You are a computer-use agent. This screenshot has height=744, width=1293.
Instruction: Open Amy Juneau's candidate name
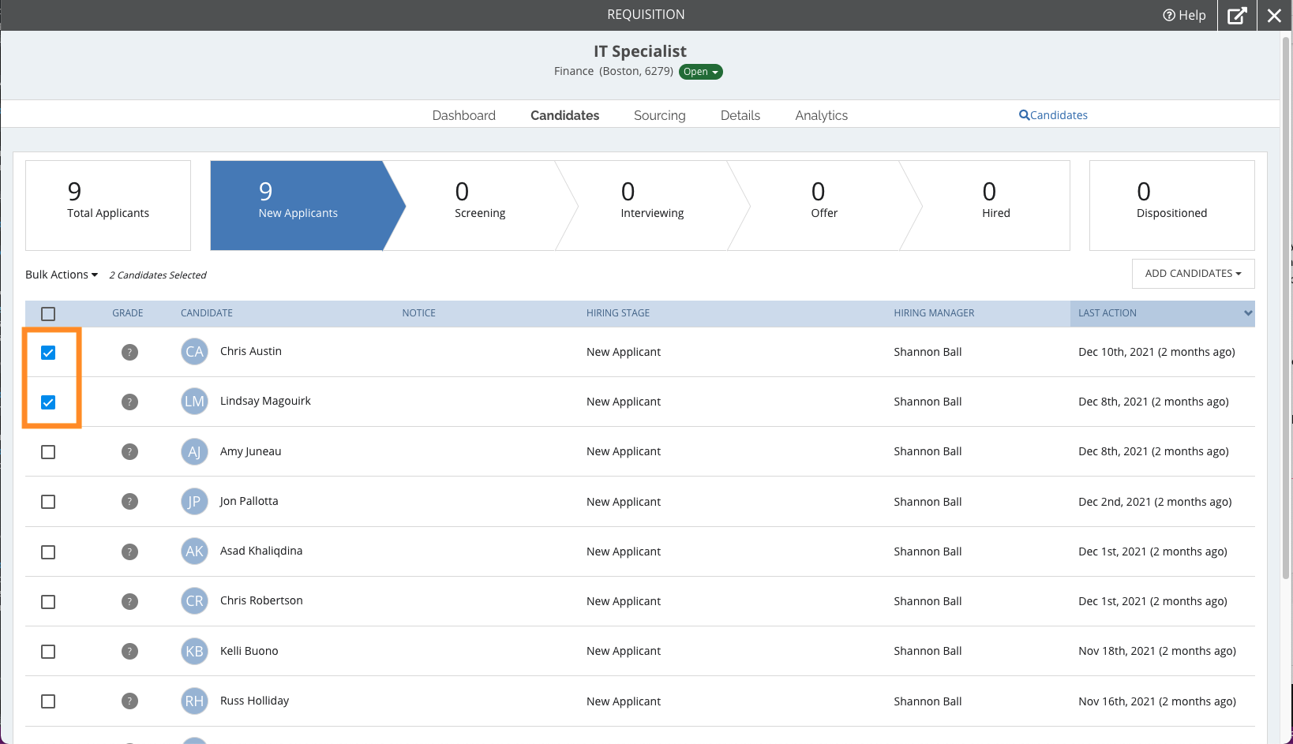point(250,451)
